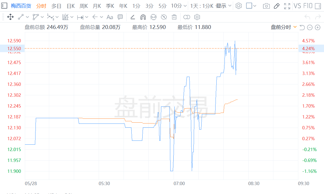Take a chart screenshot with camera icon
Viewport: 324px width, 194px height.
[266, 6]
